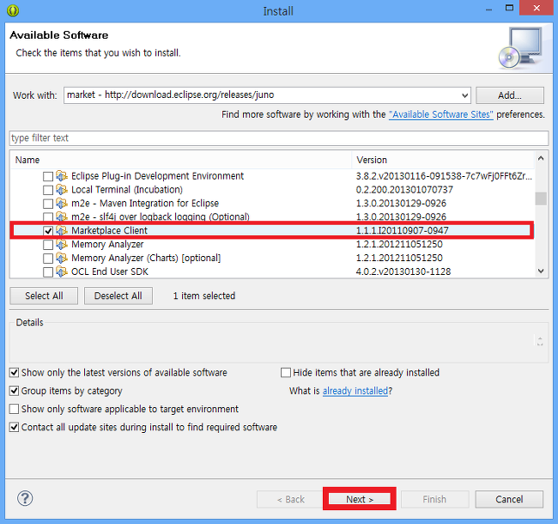This screenshot has width=558, height=524.
Task: Click the Marketplace Client feature icon
Action: click(x=62, y=231)
